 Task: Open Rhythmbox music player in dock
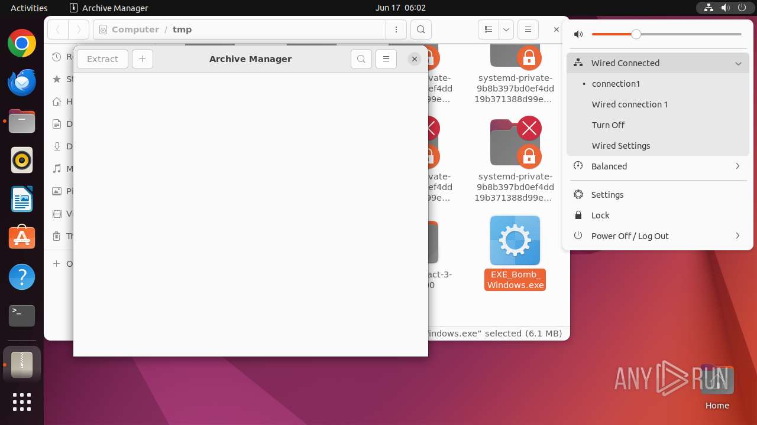coord(22,160)
